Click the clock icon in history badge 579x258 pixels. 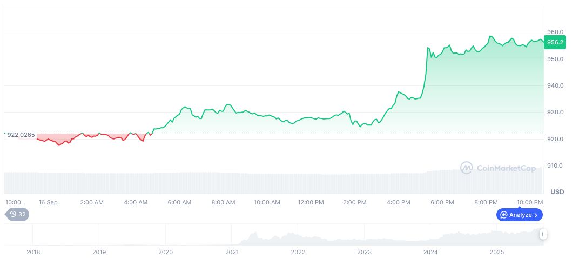click(x=13, y=214)
